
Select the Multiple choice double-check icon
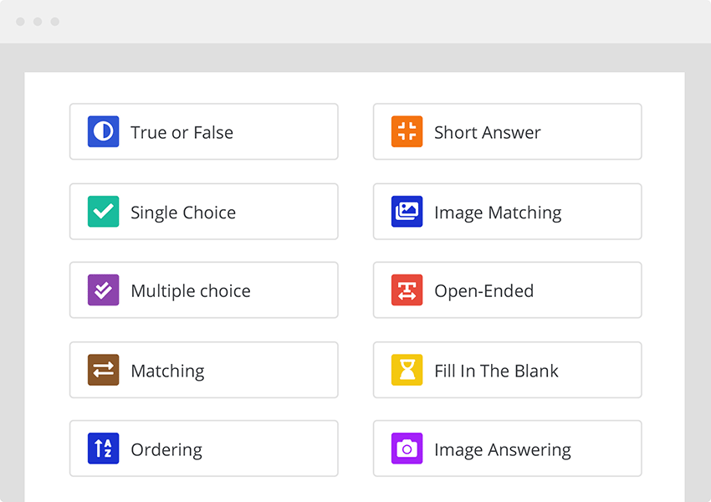click(x=102, y=290)
